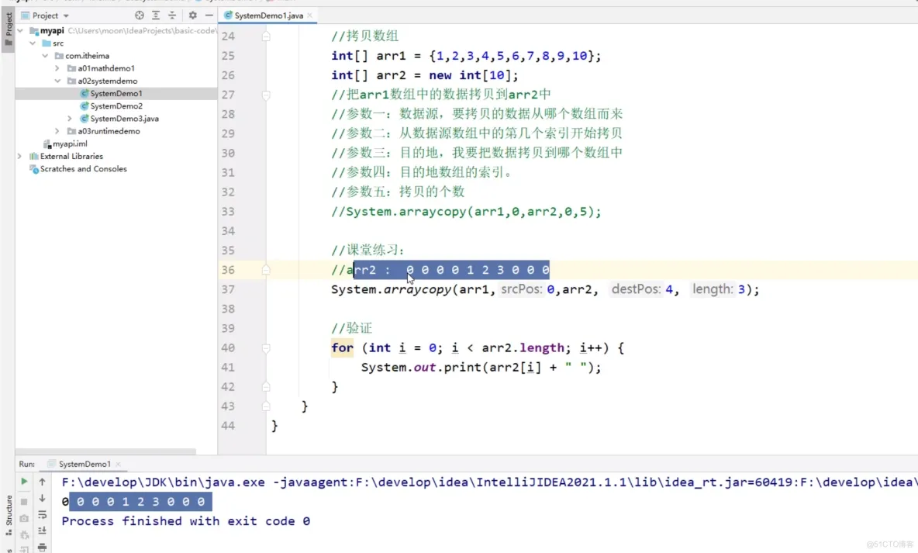The width and height of the screenshot is (918, 553).
Task: Open the Project panel settings gear
Action: pyautogui.click(x=192, y=15)
